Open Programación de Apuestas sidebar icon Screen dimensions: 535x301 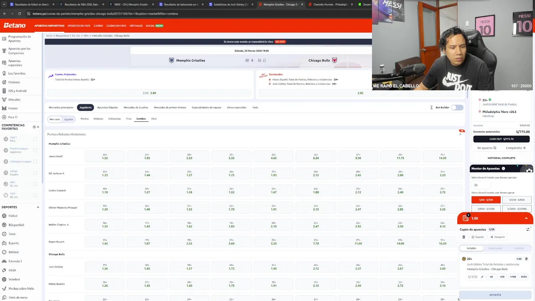point(4,38)
